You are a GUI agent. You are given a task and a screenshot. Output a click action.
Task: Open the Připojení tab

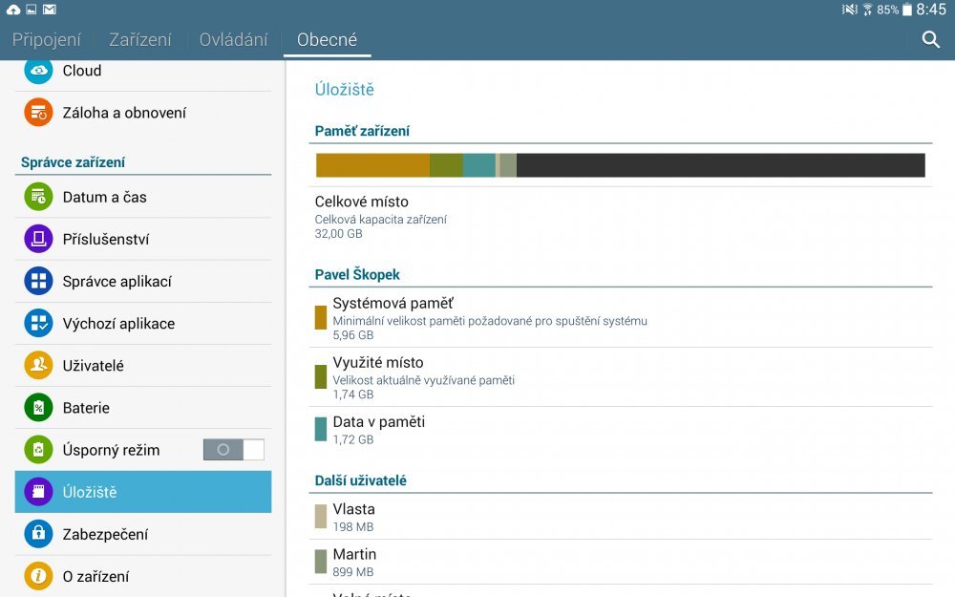(48, 39)
